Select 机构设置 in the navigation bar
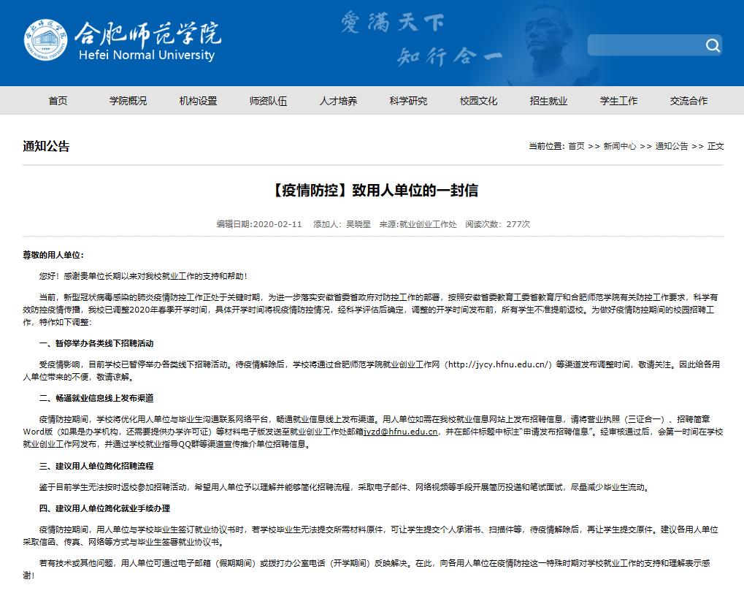The width and height of the screenshot is (744, 612). (x=198, y=101)
